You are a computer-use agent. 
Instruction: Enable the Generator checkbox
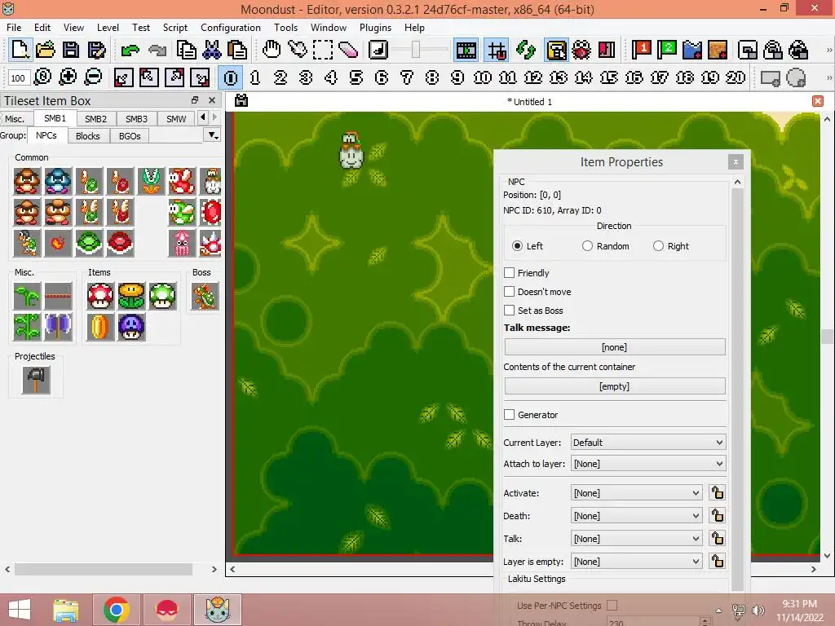[x=510, y=415]
